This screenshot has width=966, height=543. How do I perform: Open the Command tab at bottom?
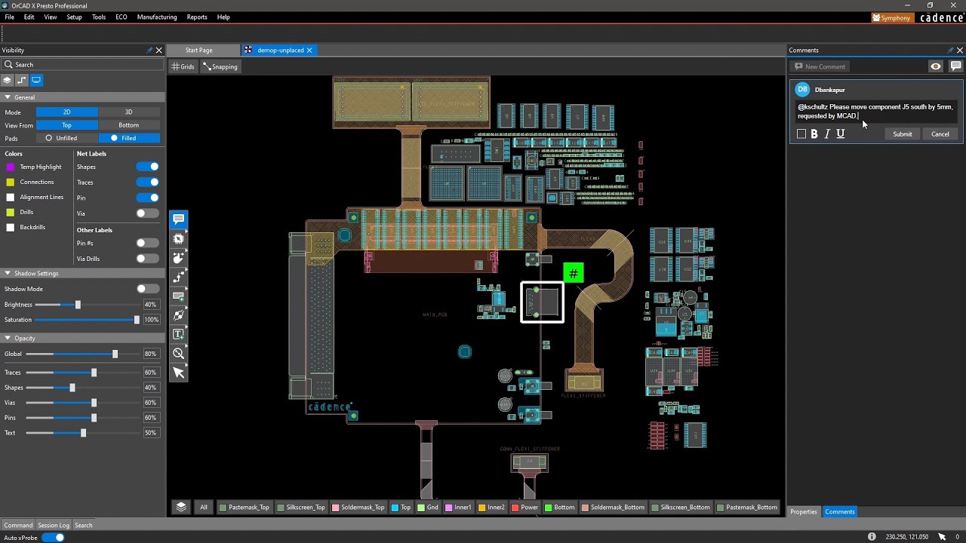pos(18,526)
